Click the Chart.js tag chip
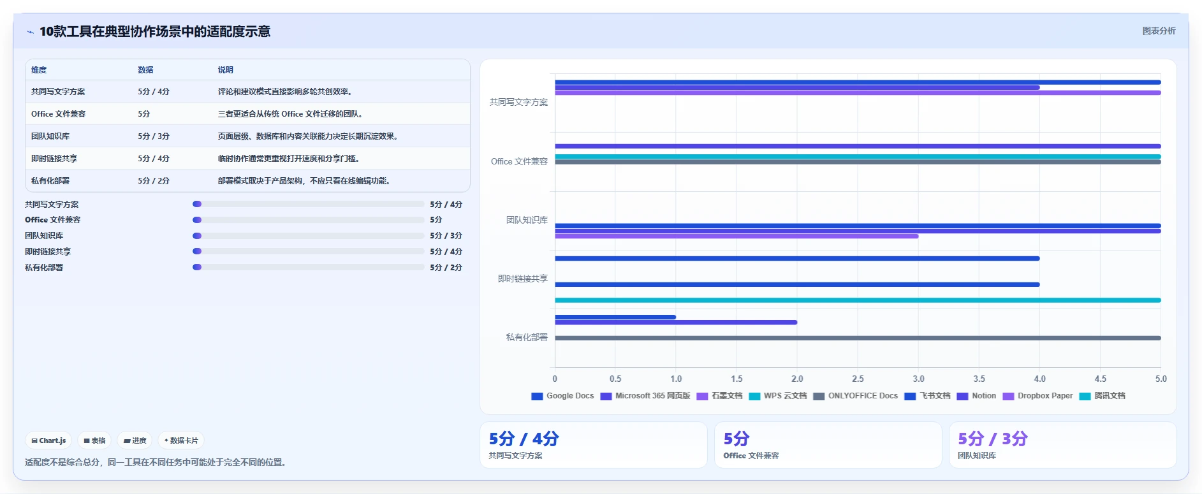The image size is (1202, 494). 48,440
